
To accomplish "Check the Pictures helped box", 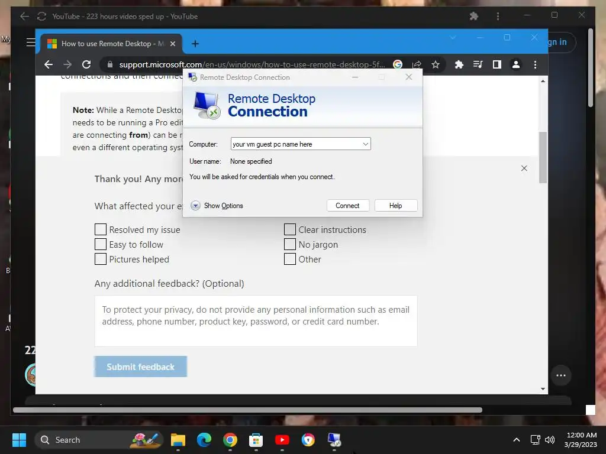I will (101, 259).
